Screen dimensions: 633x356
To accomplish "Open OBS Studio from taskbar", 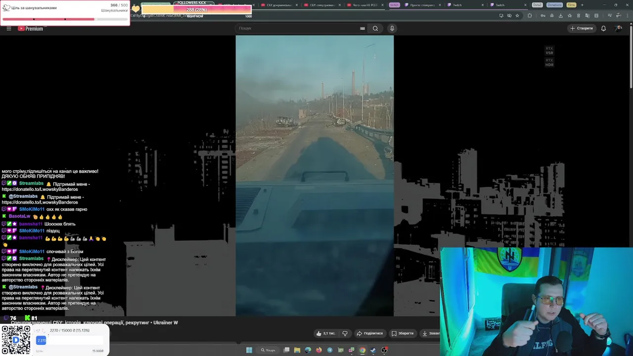I will tap(384, 350).
